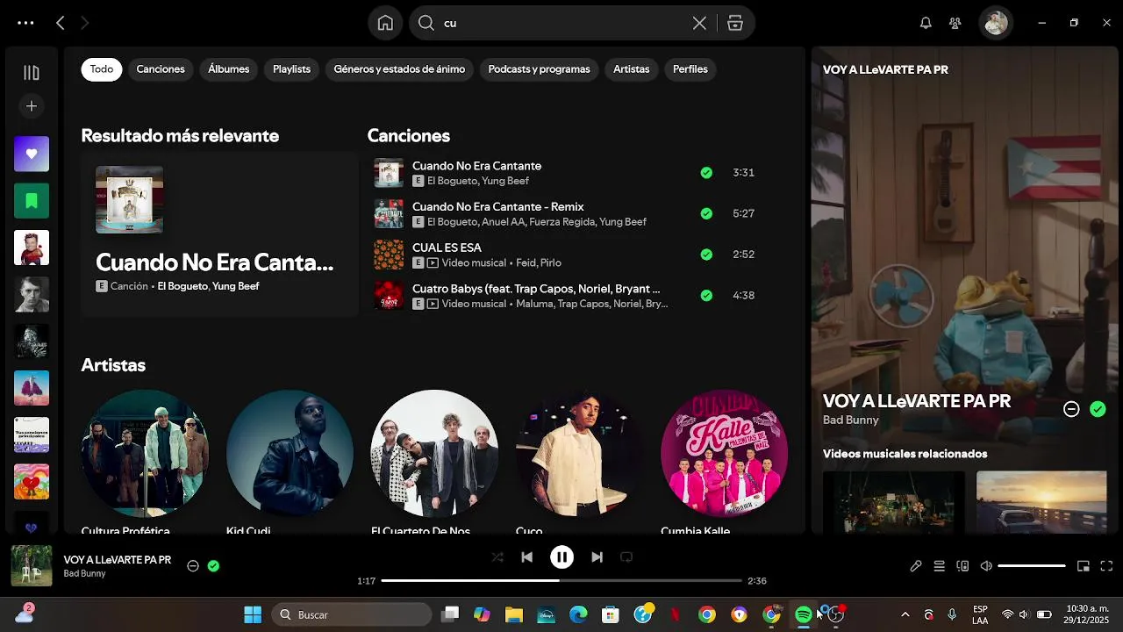1123x632 pixels.
Task: Click in the search field containing 'cu'
Action: click(561, 23)
